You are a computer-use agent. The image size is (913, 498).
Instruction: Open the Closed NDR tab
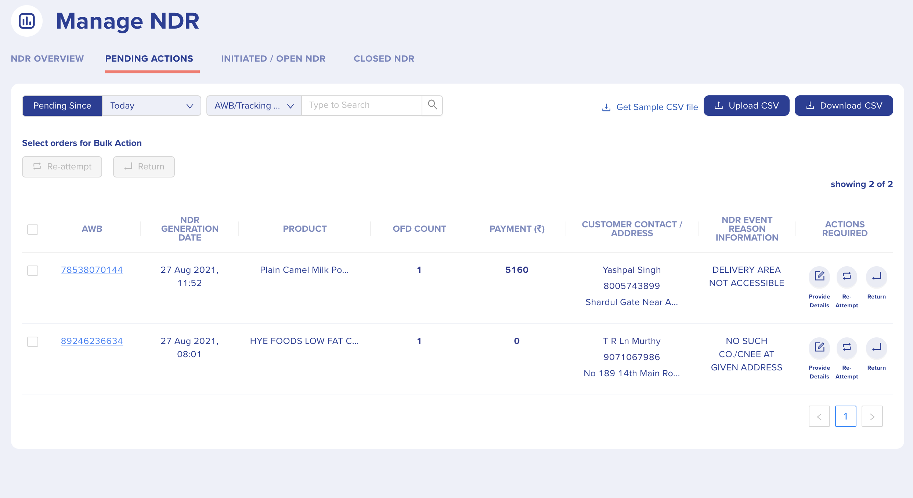tap(384, 58)
